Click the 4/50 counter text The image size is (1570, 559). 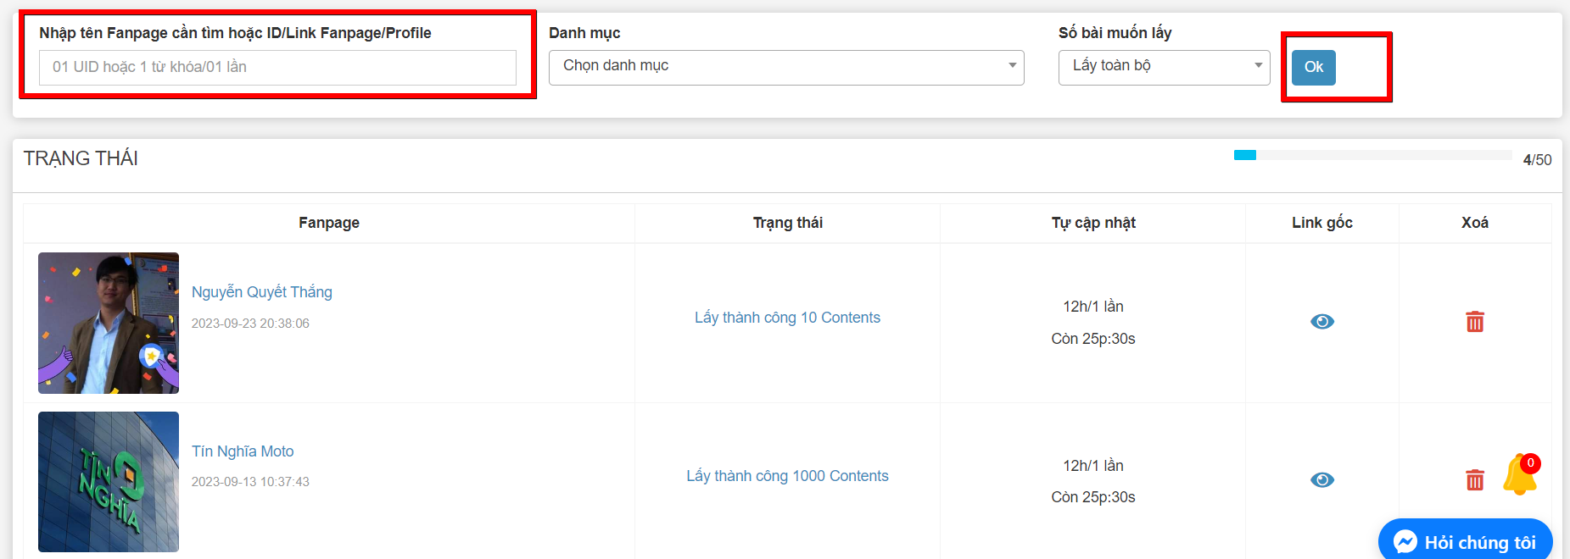click(1537, 160)
